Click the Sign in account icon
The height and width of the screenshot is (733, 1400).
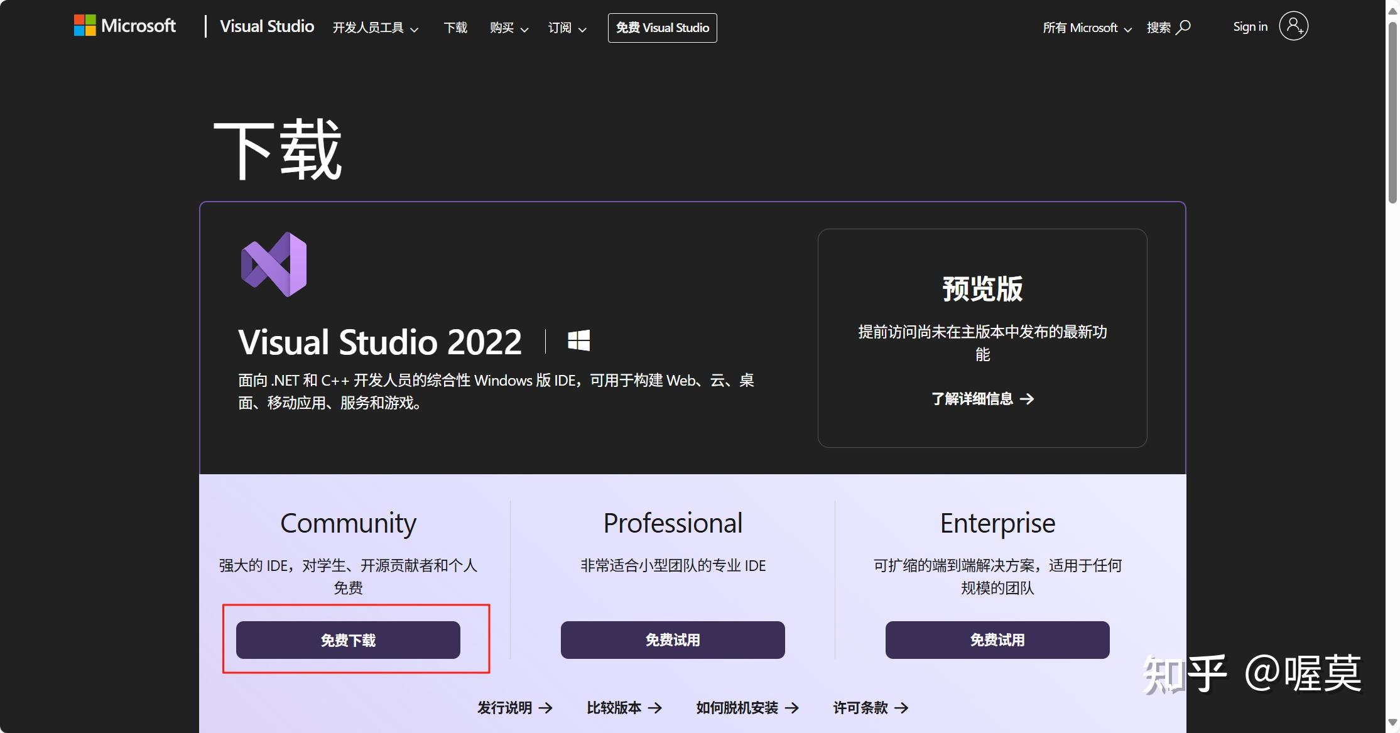[x=1293, y=26]
